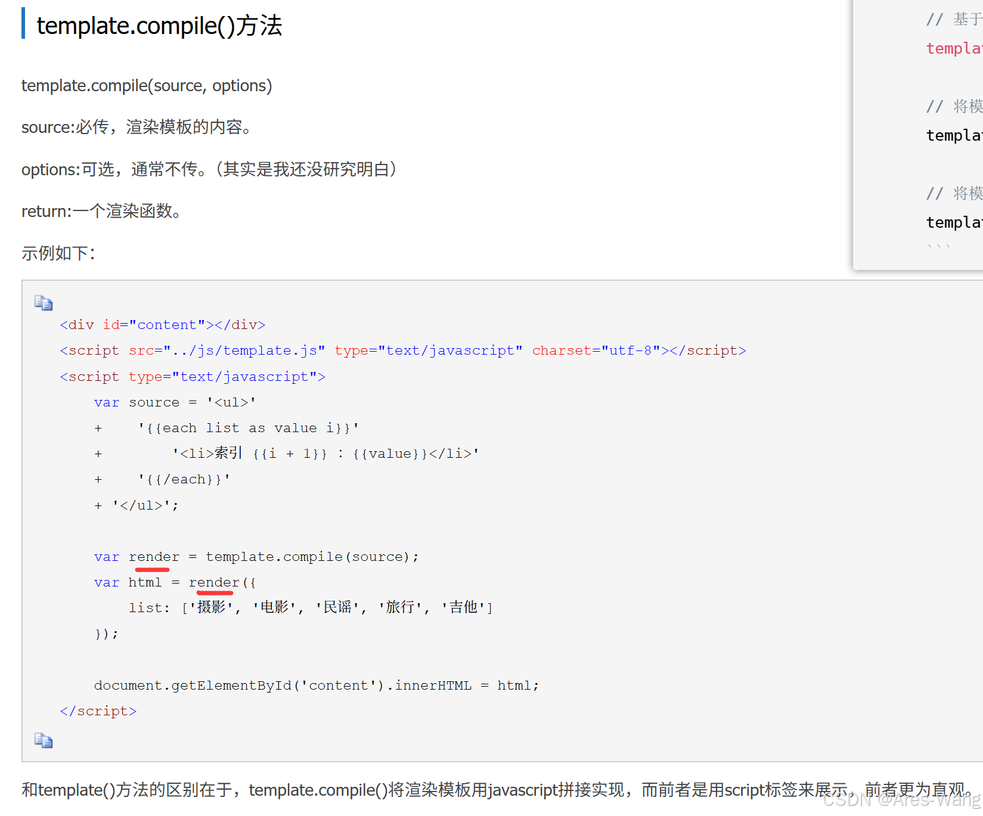Click the "// 基于" comment in the right panel

click(x=954, y=19)
